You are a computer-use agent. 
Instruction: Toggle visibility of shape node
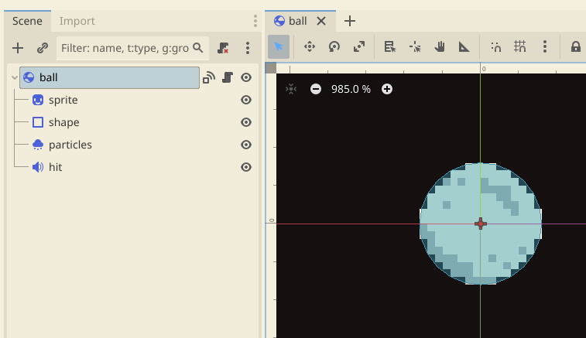point(246,122)
